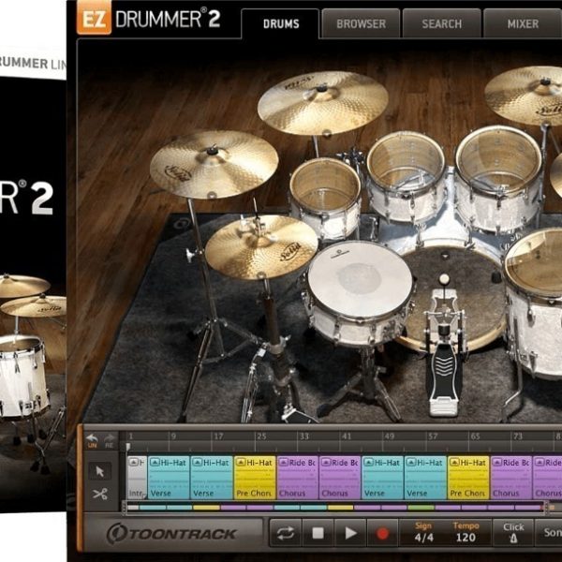Hit the hi-hat cymbals on the kit

click(261, 246)
